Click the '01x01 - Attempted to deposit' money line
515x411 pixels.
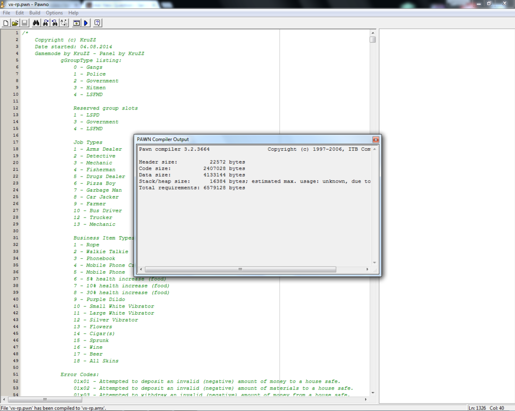(207, 382)
